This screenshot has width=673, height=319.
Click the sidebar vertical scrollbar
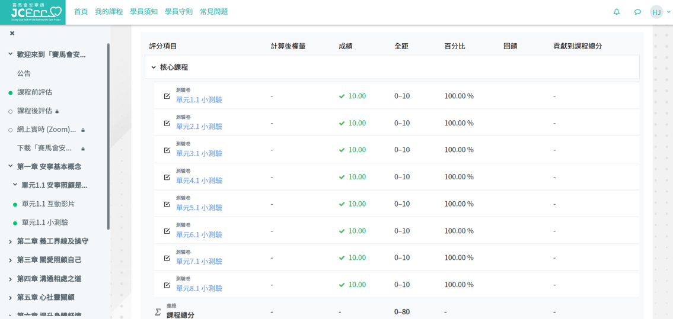(x=108, y=136)
